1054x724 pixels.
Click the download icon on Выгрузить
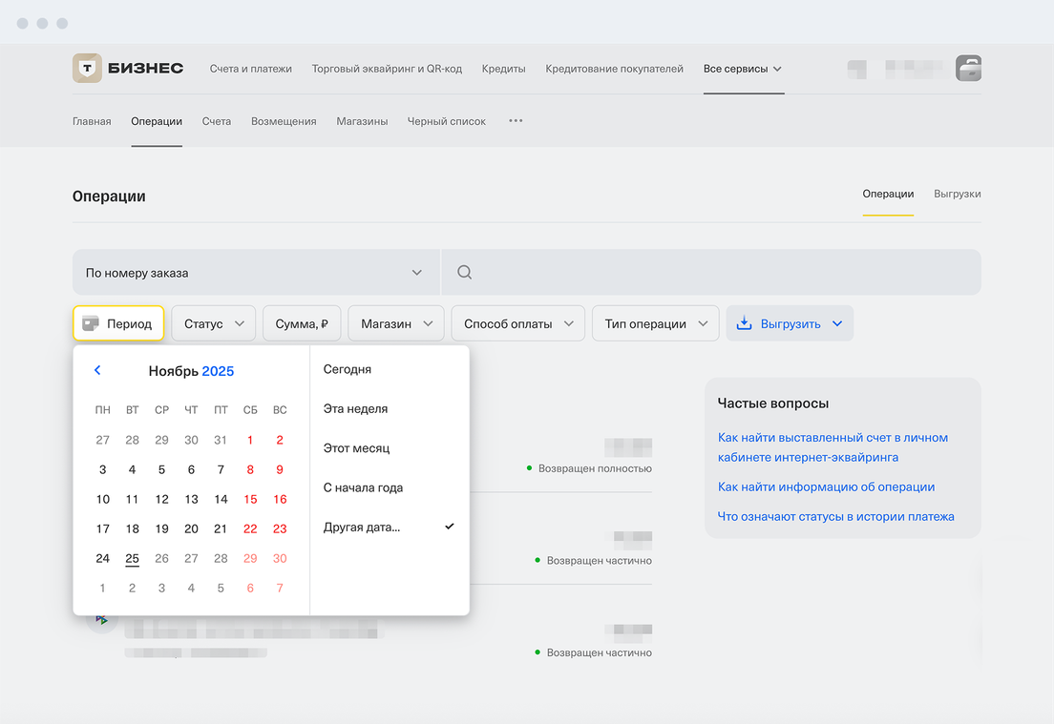pyautogui.click(x=745, y=323)
